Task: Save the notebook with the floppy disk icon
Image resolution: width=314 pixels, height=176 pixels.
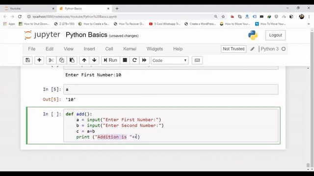Action: 27,60
